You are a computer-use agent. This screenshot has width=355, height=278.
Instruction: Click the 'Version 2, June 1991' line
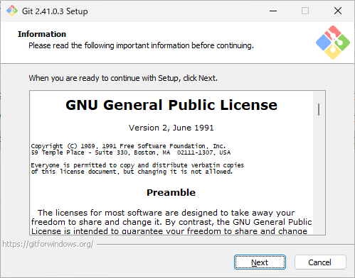click(x=171, y=128)
